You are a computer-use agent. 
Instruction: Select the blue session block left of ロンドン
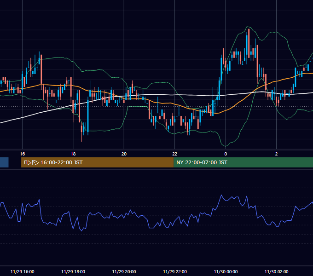(x=4, y=162)
